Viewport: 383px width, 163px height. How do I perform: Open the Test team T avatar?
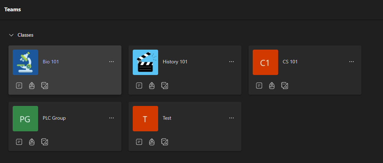coord(145,118)
